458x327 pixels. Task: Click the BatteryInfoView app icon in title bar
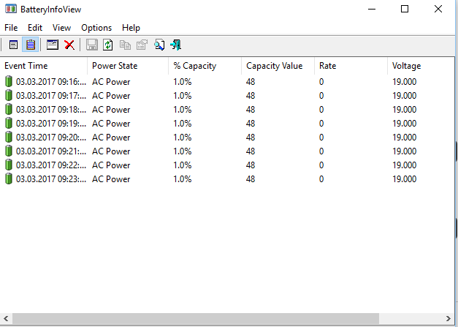[x=10, y=9]
